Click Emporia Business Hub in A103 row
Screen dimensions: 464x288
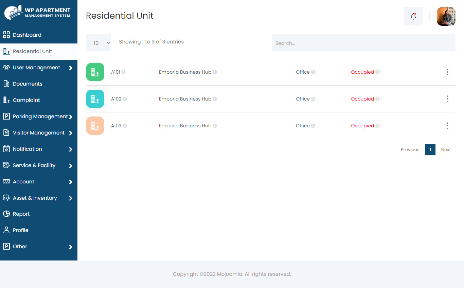tap(185, 126)
